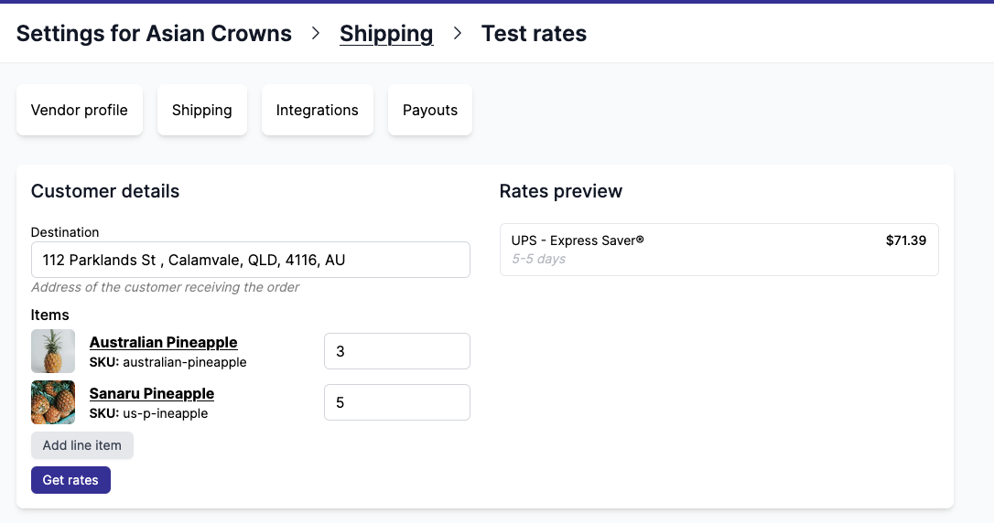Open the Vendor profile tab
994x523 pixels.
point(80,110)
